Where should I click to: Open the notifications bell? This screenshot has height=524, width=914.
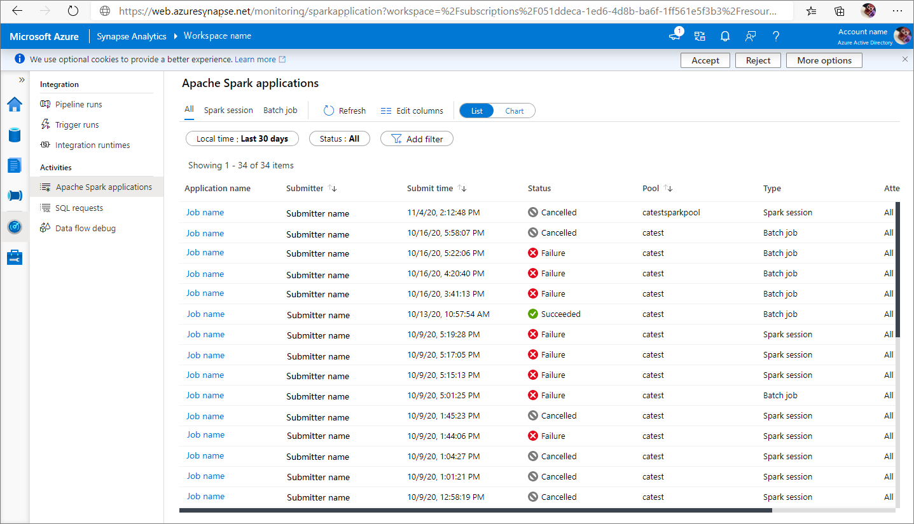click(x=724, y=36)
